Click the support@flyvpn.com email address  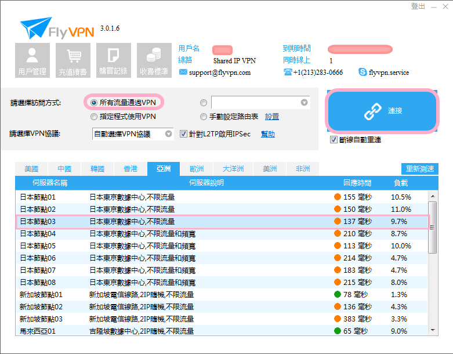point(220,72)
